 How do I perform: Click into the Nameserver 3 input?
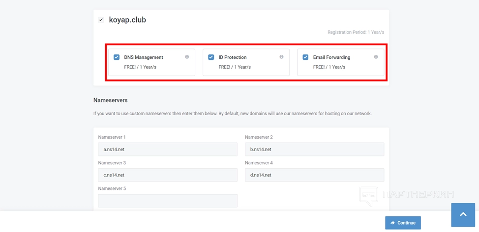click(x=168, y=175)
